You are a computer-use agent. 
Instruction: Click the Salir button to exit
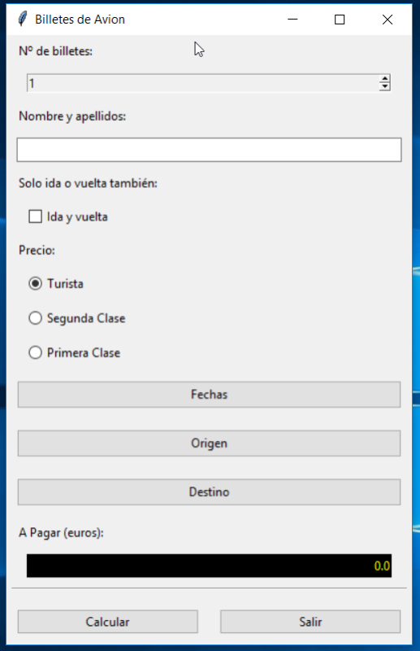point(310,622)
